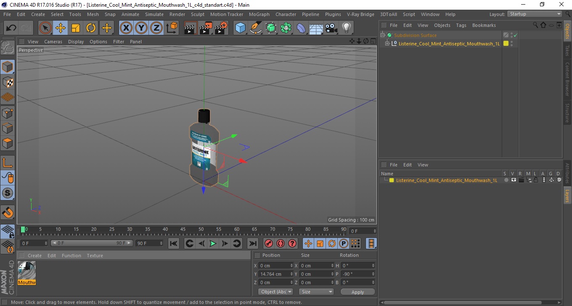Render the active view

pyautogui.click(x=191, y=28)
